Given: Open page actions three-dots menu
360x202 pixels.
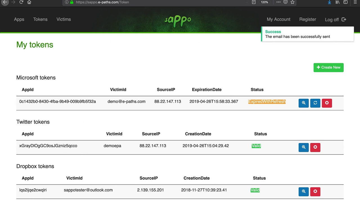Looking at the screenshot, I should pyautogui.click(x=278, y=2).
